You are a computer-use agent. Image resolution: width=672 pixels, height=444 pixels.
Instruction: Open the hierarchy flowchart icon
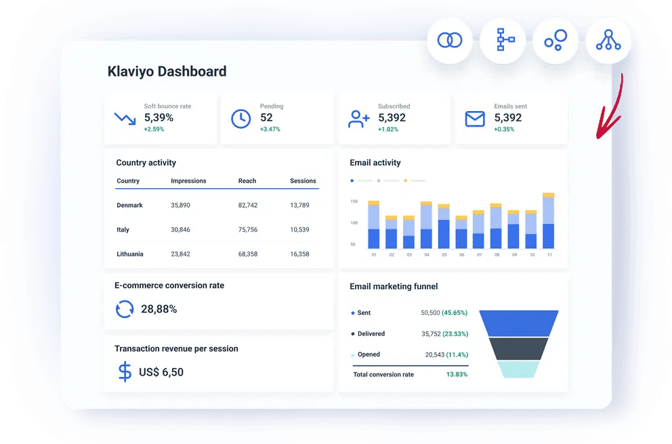pyautogui.click(x=505, y=39)
